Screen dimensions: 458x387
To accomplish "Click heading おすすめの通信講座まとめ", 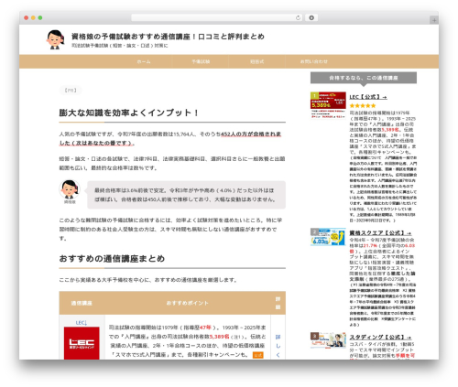I will pyautogui.click(x=112, y=259).
